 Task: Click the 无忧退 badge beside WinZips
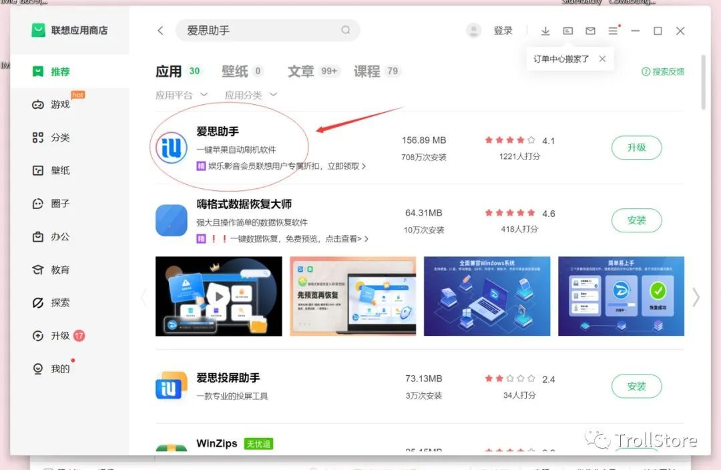coord(258,444)
